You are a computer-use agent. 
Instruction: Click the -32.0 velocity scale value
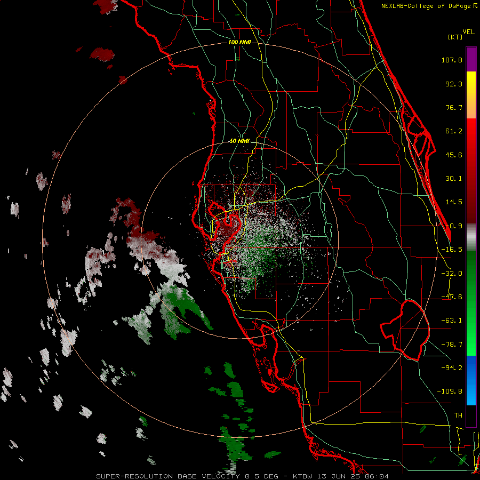pyautogui.click(x=452, y=274)
